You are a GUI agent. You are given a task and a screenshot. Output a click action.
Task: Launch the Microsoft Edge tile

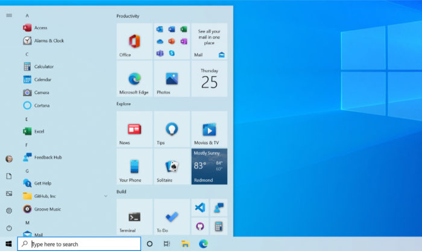pyautogui.click(x=134, y=78)
